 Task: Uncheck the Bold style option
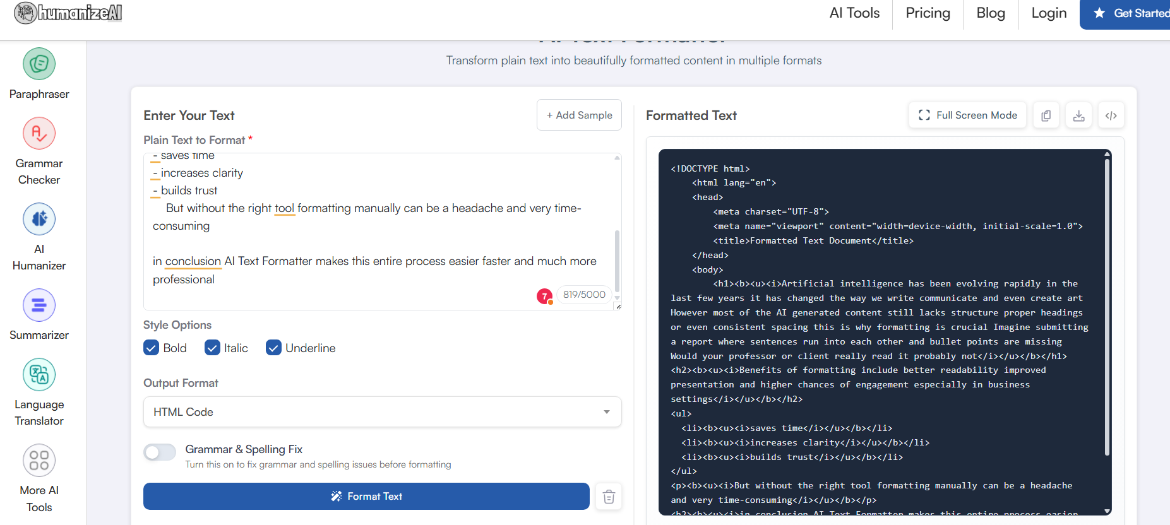pyautogui.click(x=152, y=348)
